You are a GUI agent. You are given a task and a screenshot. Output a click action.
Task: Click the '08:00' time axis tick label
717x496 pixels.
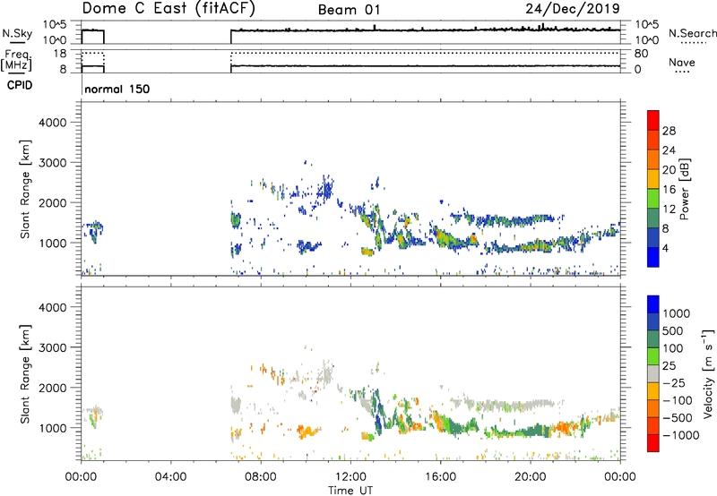click(261, 477)
